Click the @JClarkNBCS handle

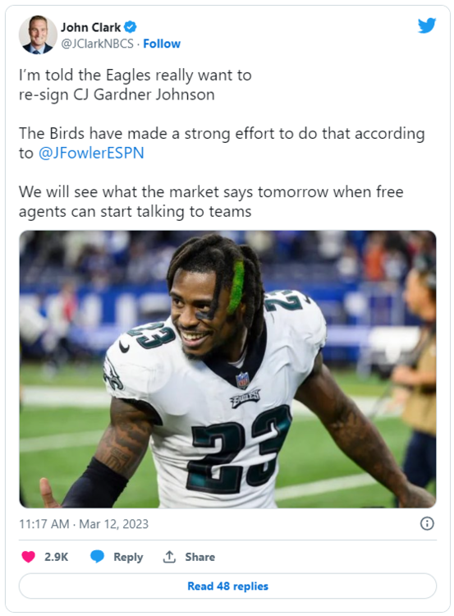(x=97, y=44)
